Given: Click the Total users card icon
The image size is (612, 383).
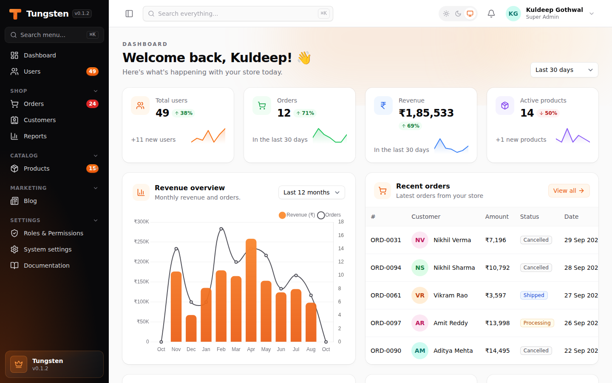Looking at the screenshot, I should 140,106.
